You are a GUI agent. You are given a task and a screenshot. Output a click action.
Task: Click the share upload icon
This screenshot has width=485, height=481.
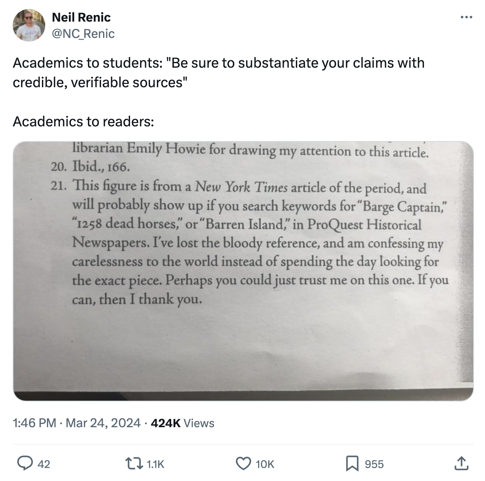click(461, 463)
